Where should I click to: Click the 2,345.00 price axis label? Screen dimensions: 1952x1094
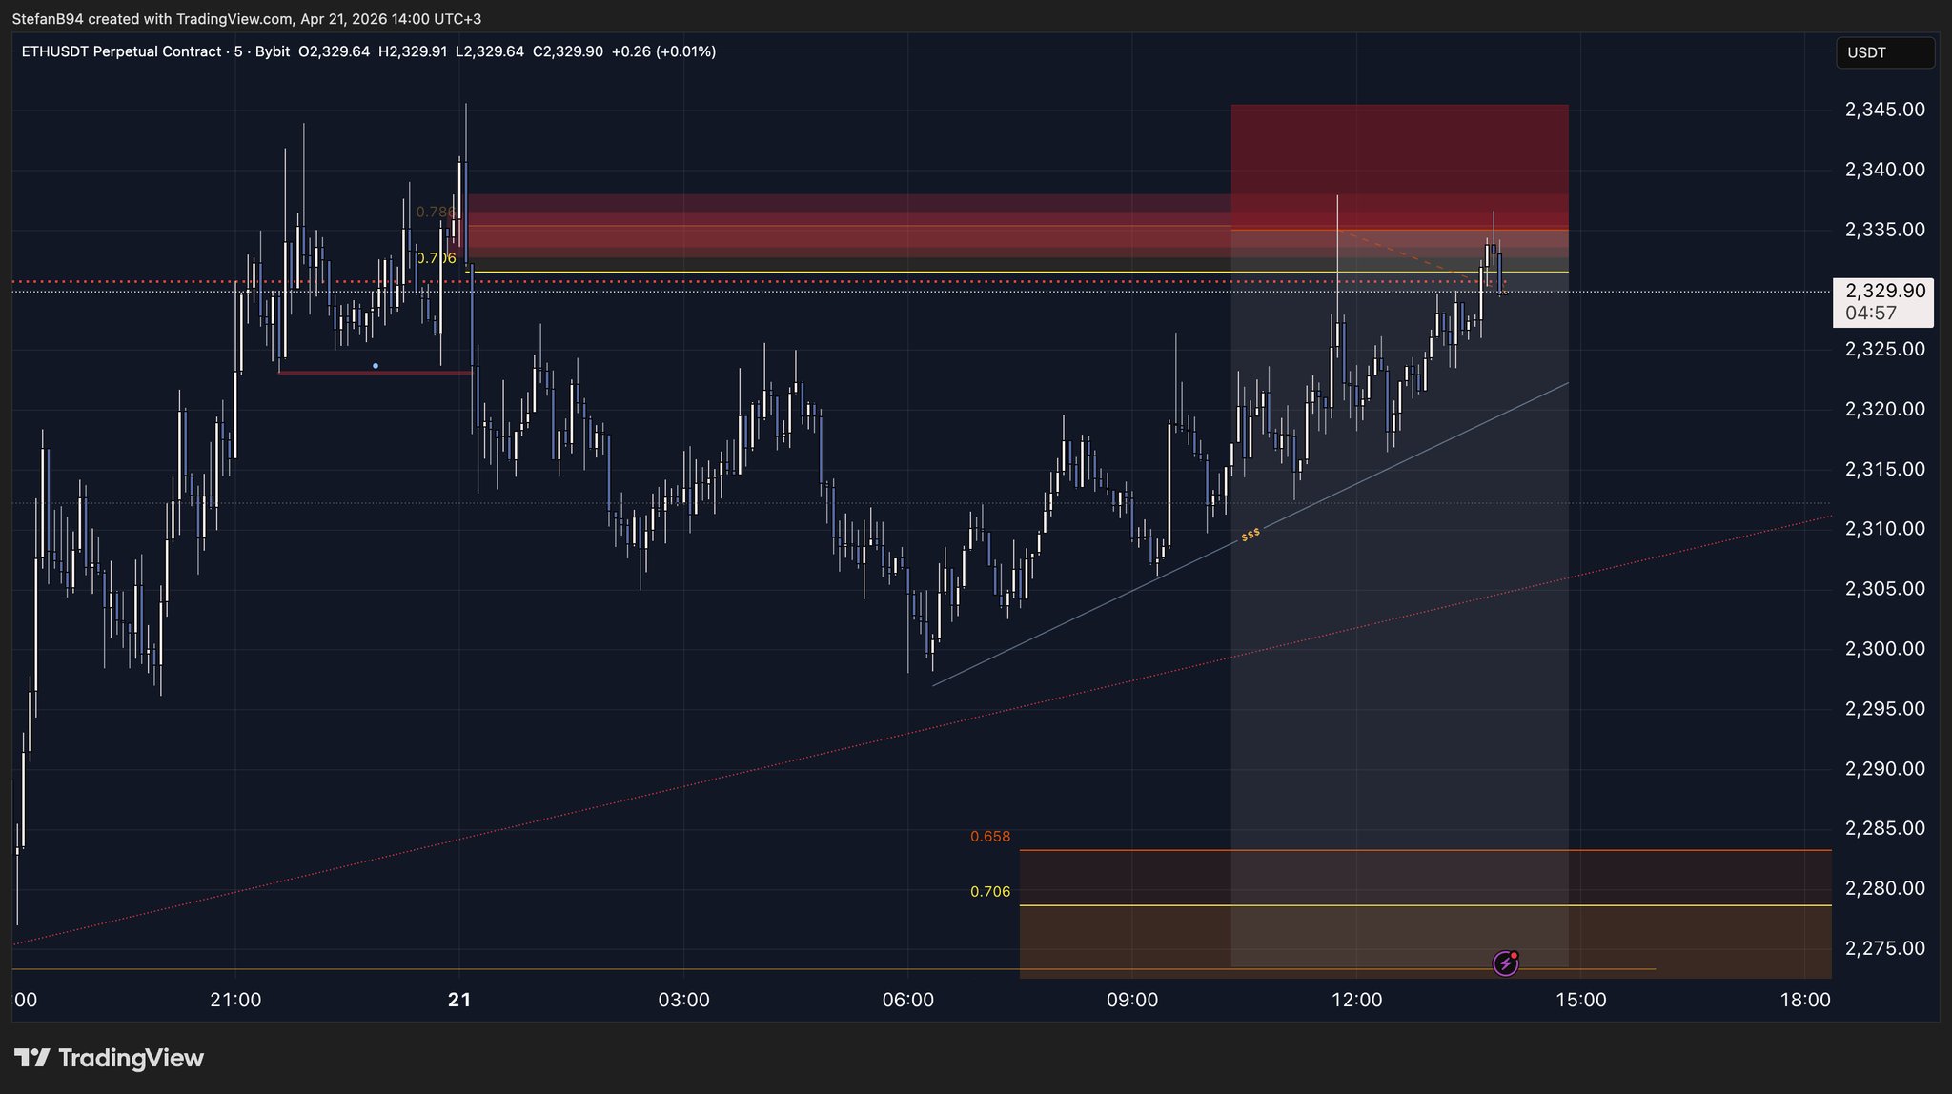[1884, 110]
